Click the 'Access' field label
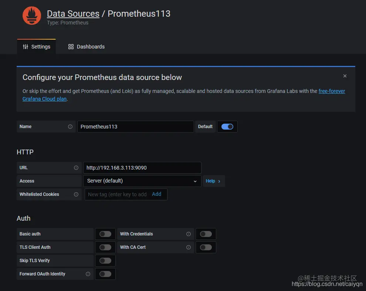366x291 pixels. (27, 181)
